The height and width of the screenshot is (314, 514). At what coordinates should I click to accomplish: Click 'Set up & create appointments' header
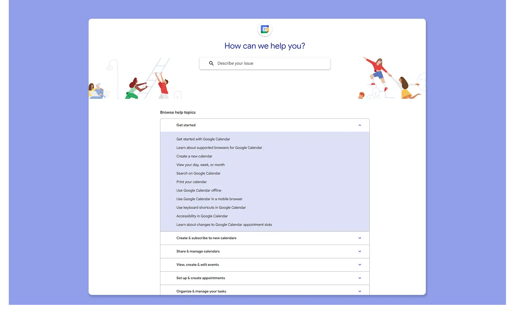pos(265,278)
